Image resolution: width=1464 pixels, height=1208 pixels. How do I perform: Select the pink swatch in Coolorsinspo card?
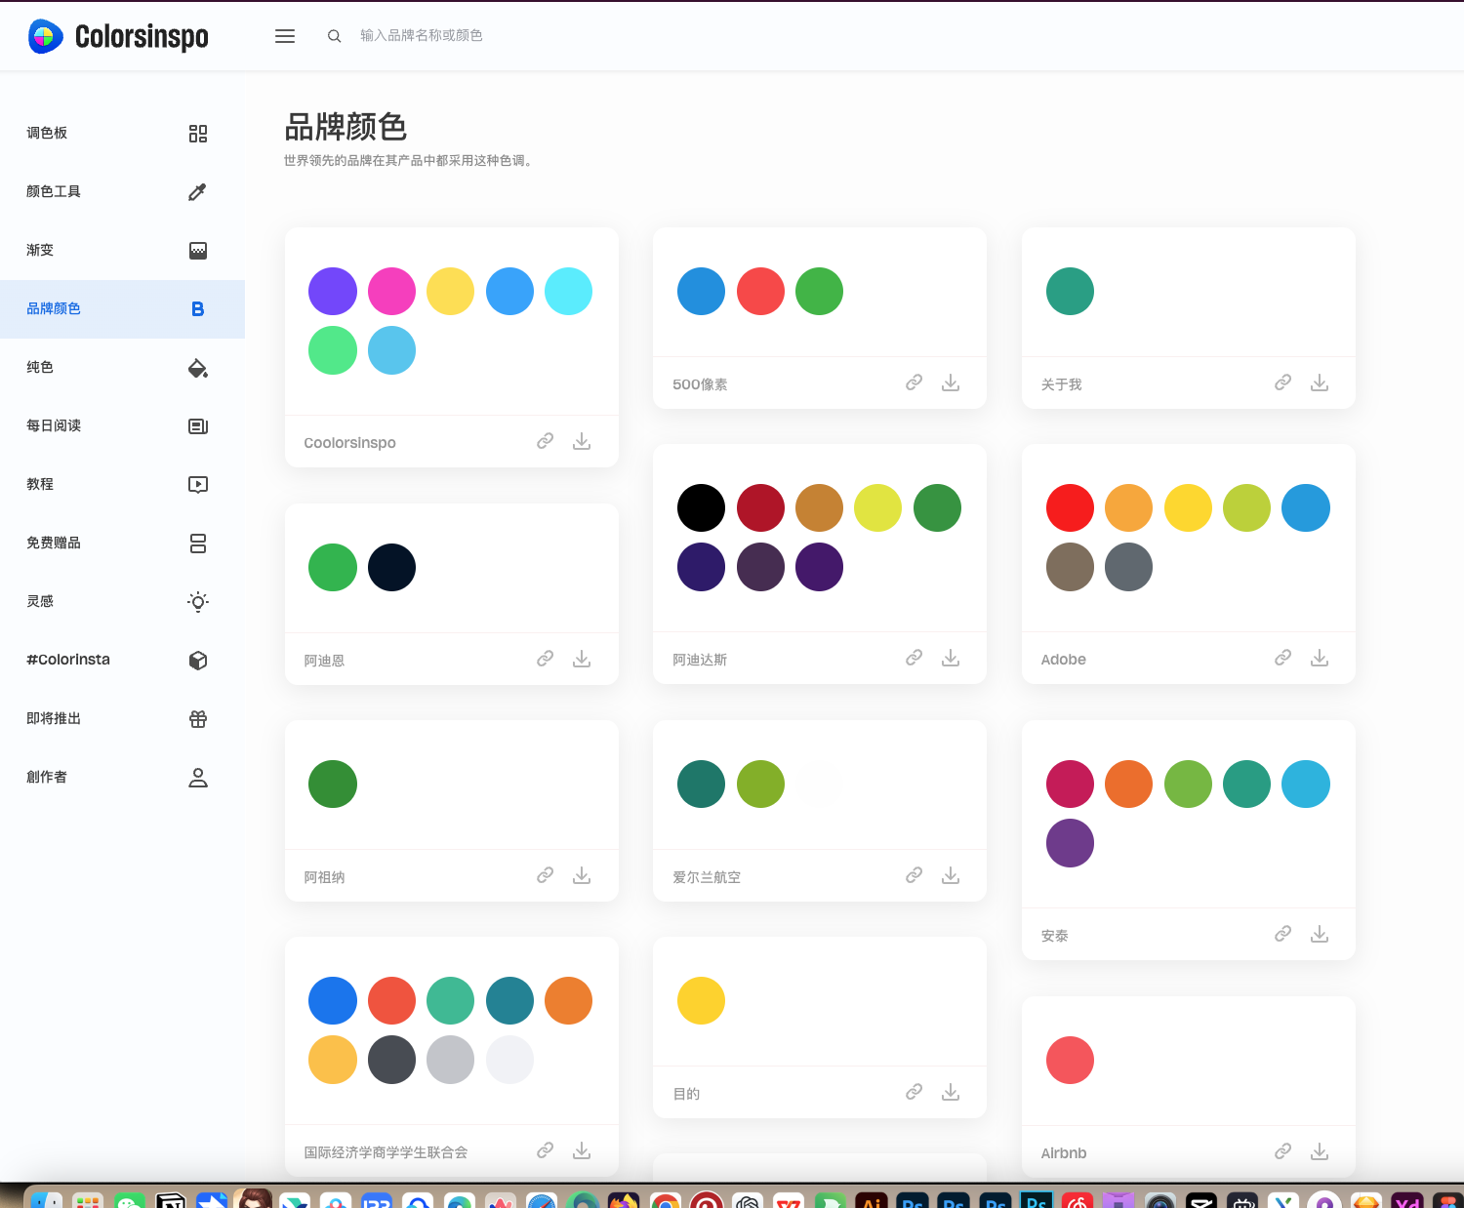tap(391, 291)
